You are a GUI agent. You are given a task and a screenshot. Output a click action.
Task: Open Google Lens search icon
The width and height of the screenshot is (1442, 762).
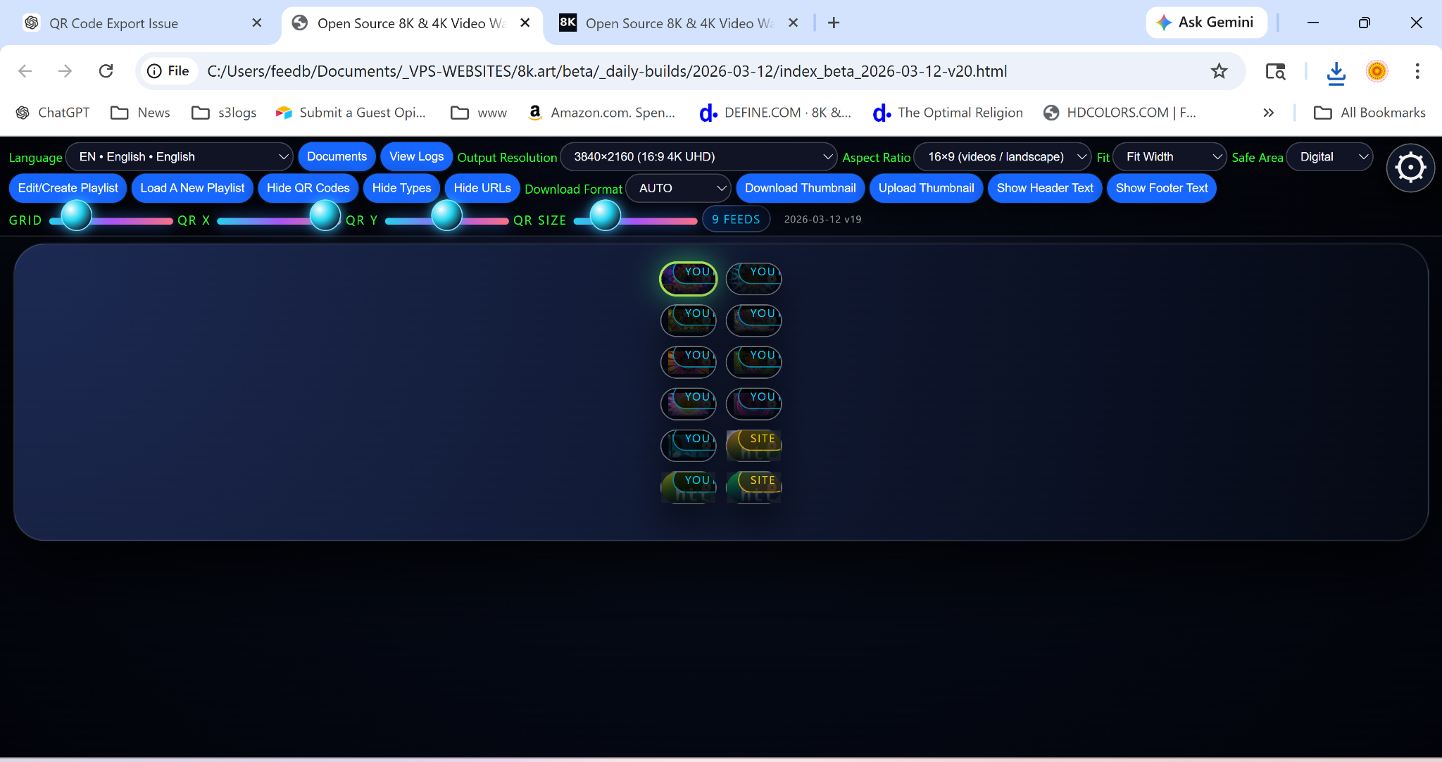pos(1275,71)
